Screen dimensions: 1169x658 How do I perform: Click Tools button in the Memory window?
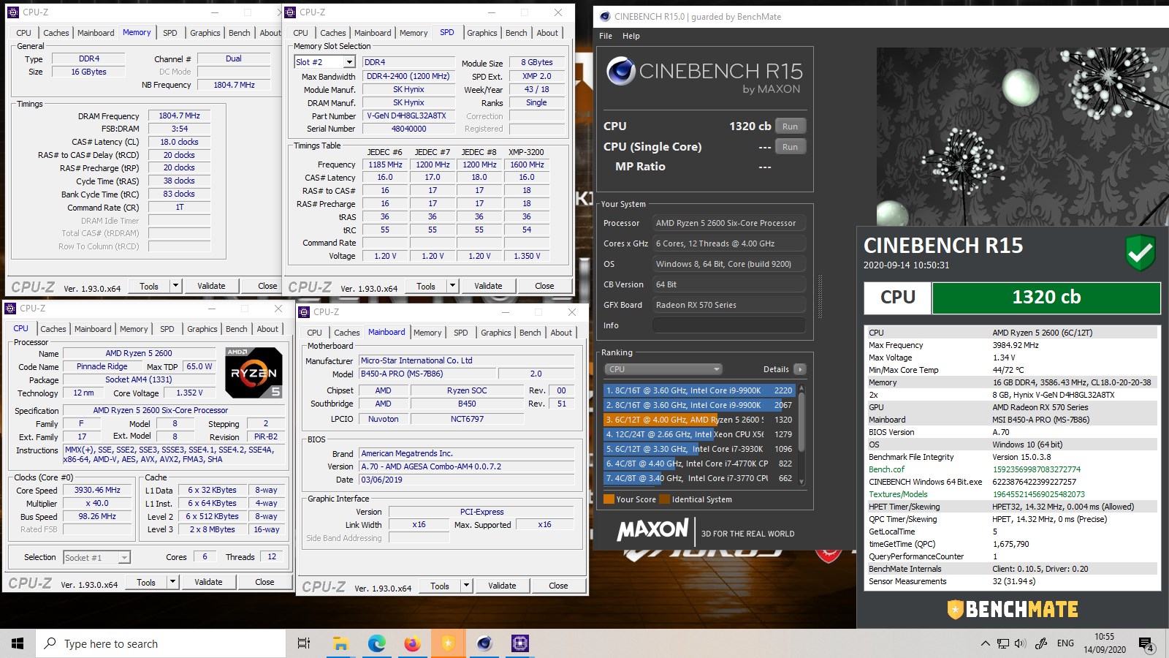point(149,286)
